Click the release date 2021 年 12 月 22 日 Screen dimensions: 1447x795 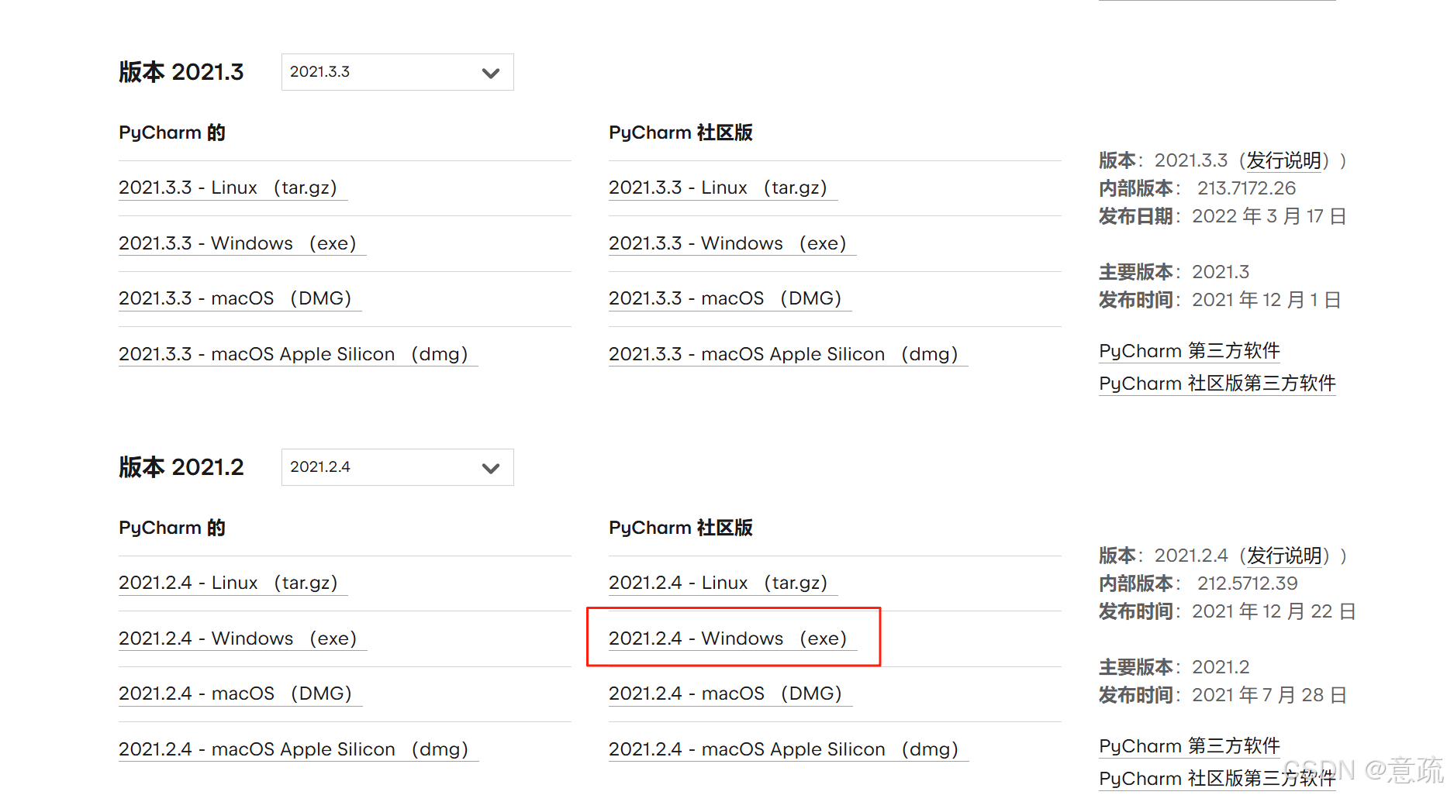click(x=1274, y=611)
